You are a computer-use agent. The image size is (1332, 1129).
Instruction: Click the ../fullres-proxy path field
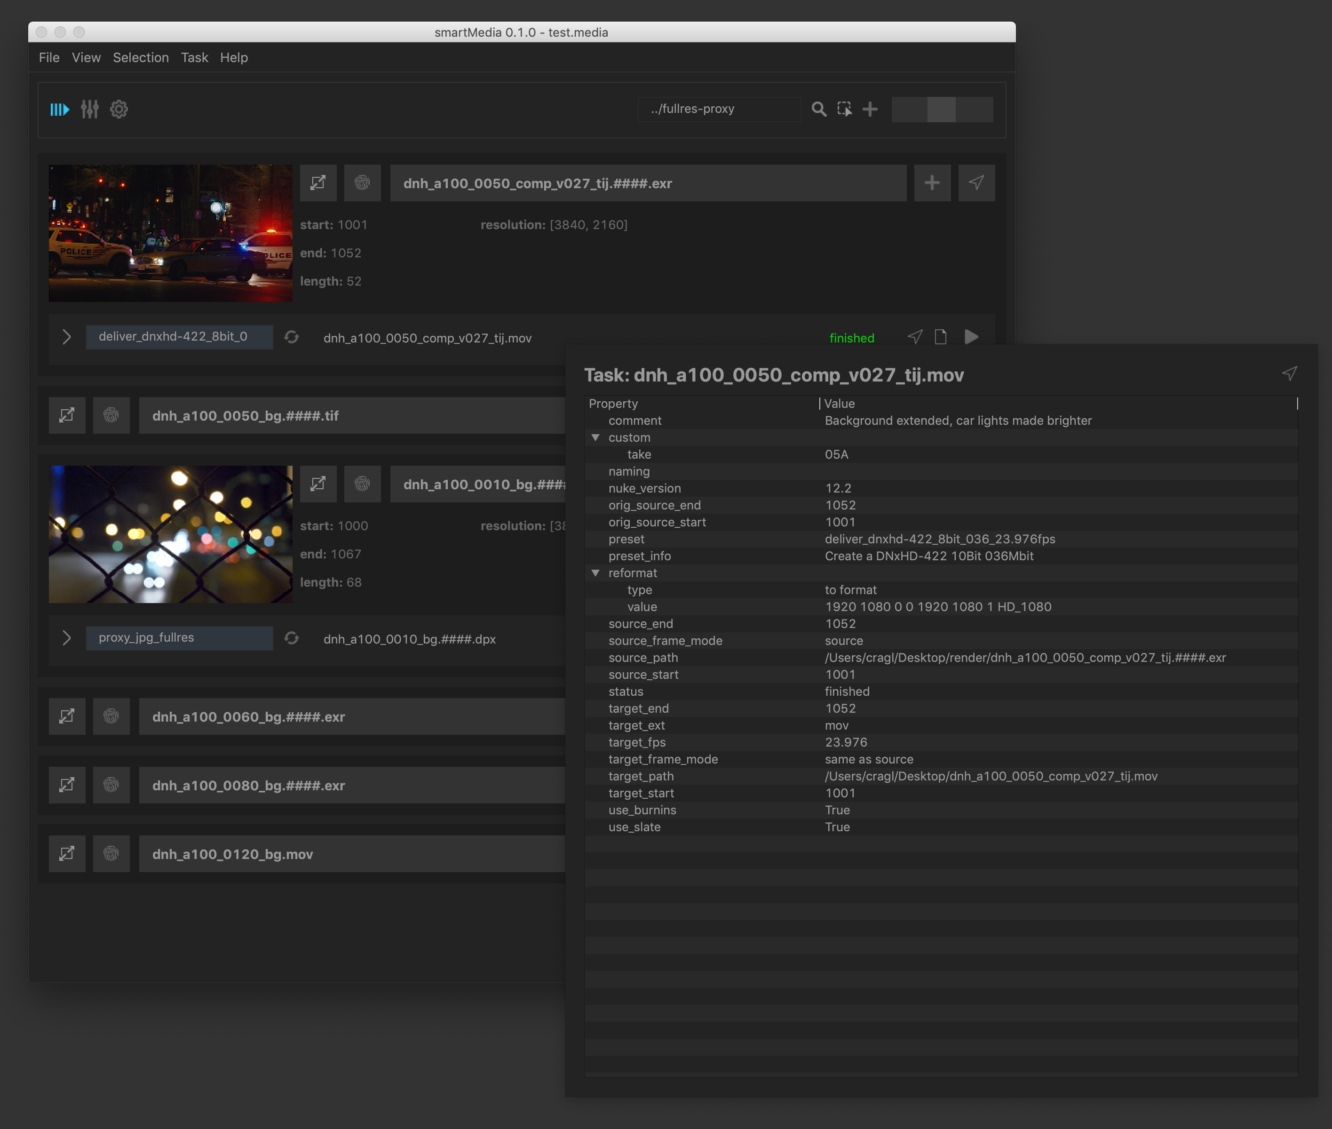(x=719, y=110)
